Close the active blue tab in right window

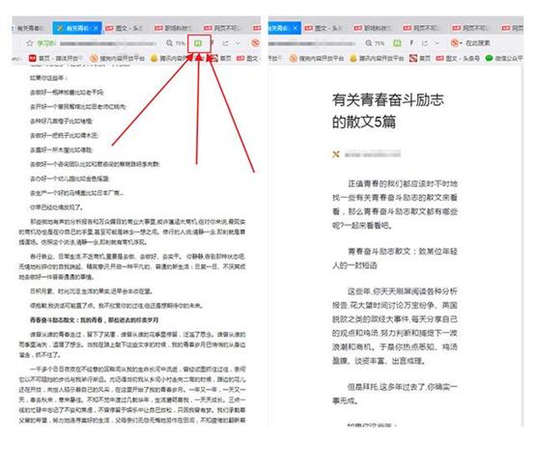296,28
